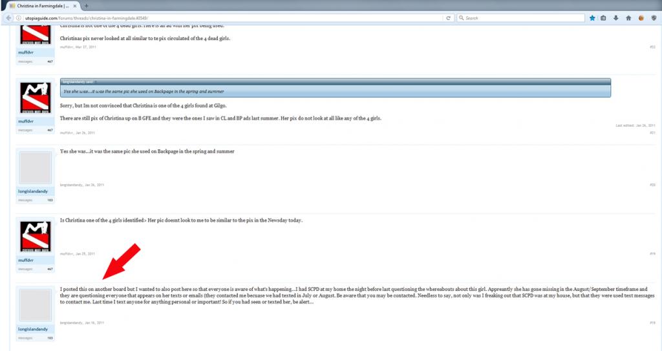The height and width of the screenshot is (351, 662).
Task: Open muffdvr username link on post #21
Action: tap(26, 121)
